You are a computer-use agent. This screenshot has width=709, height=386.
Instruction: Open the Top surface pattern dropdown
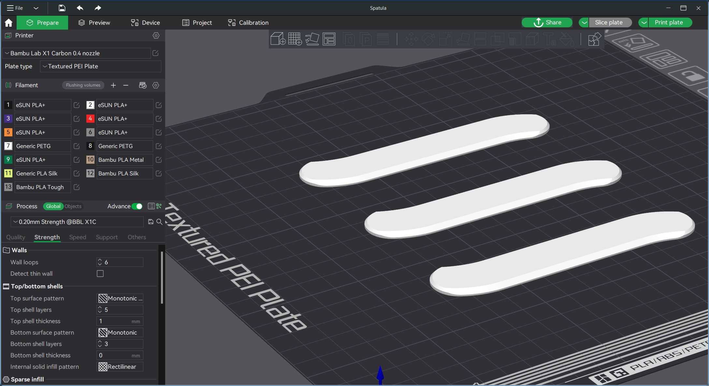click(121, 298)
